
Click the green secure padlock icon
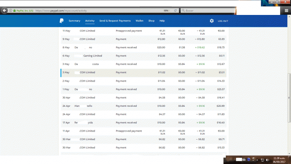(x=15, y=11)
